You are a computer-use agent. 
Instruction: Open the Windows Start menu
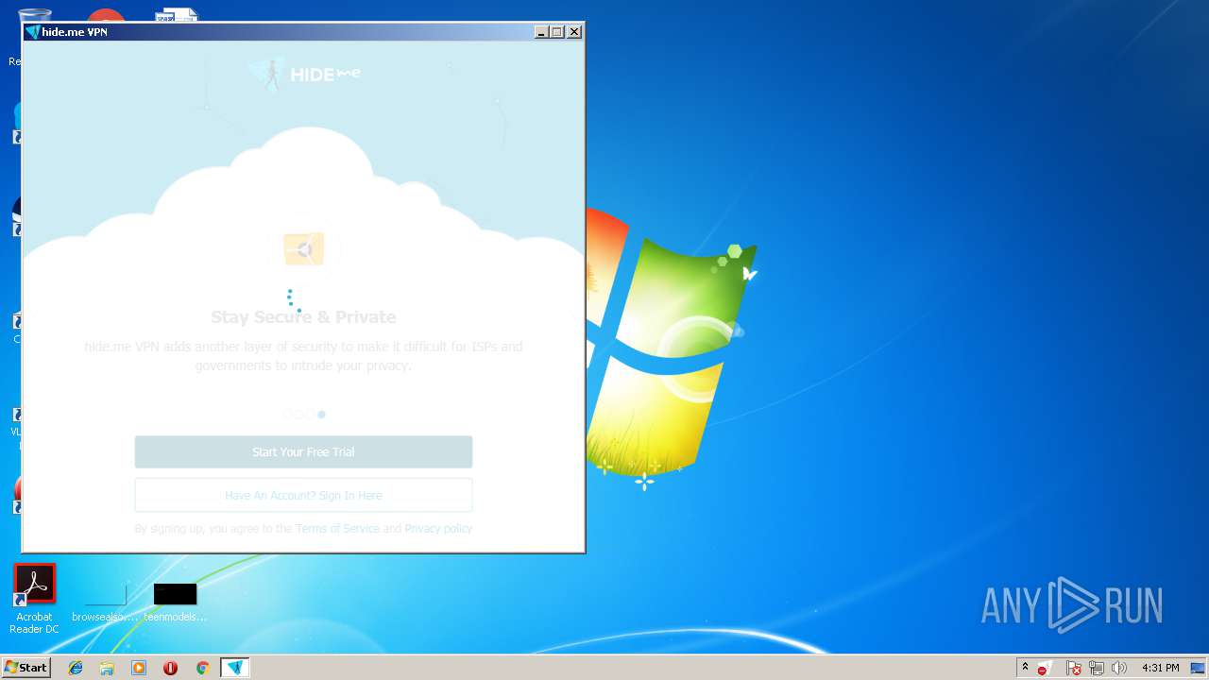(x=26, y=668)
